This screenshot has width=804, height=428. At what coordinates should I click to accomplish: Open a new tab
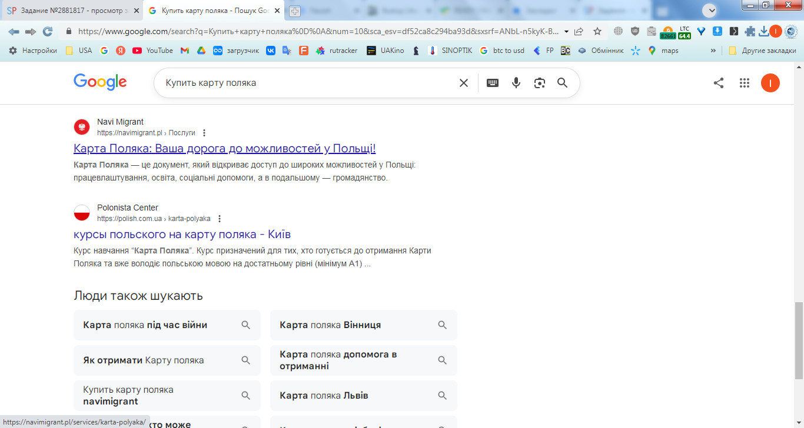click(295, 11)
